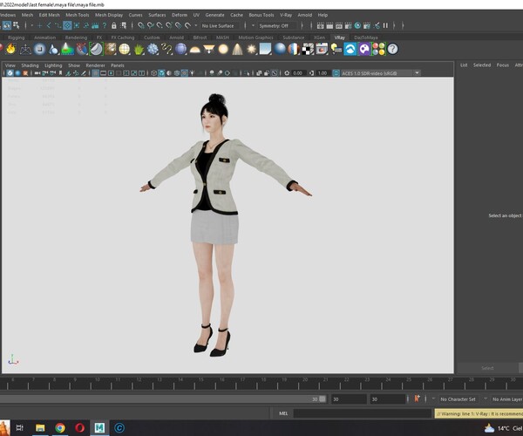Image resolution: width=523 pixels, height=436 pixels.
Task: Click the gamma value field showing 1.00
Action: click(x=323, y=73)
